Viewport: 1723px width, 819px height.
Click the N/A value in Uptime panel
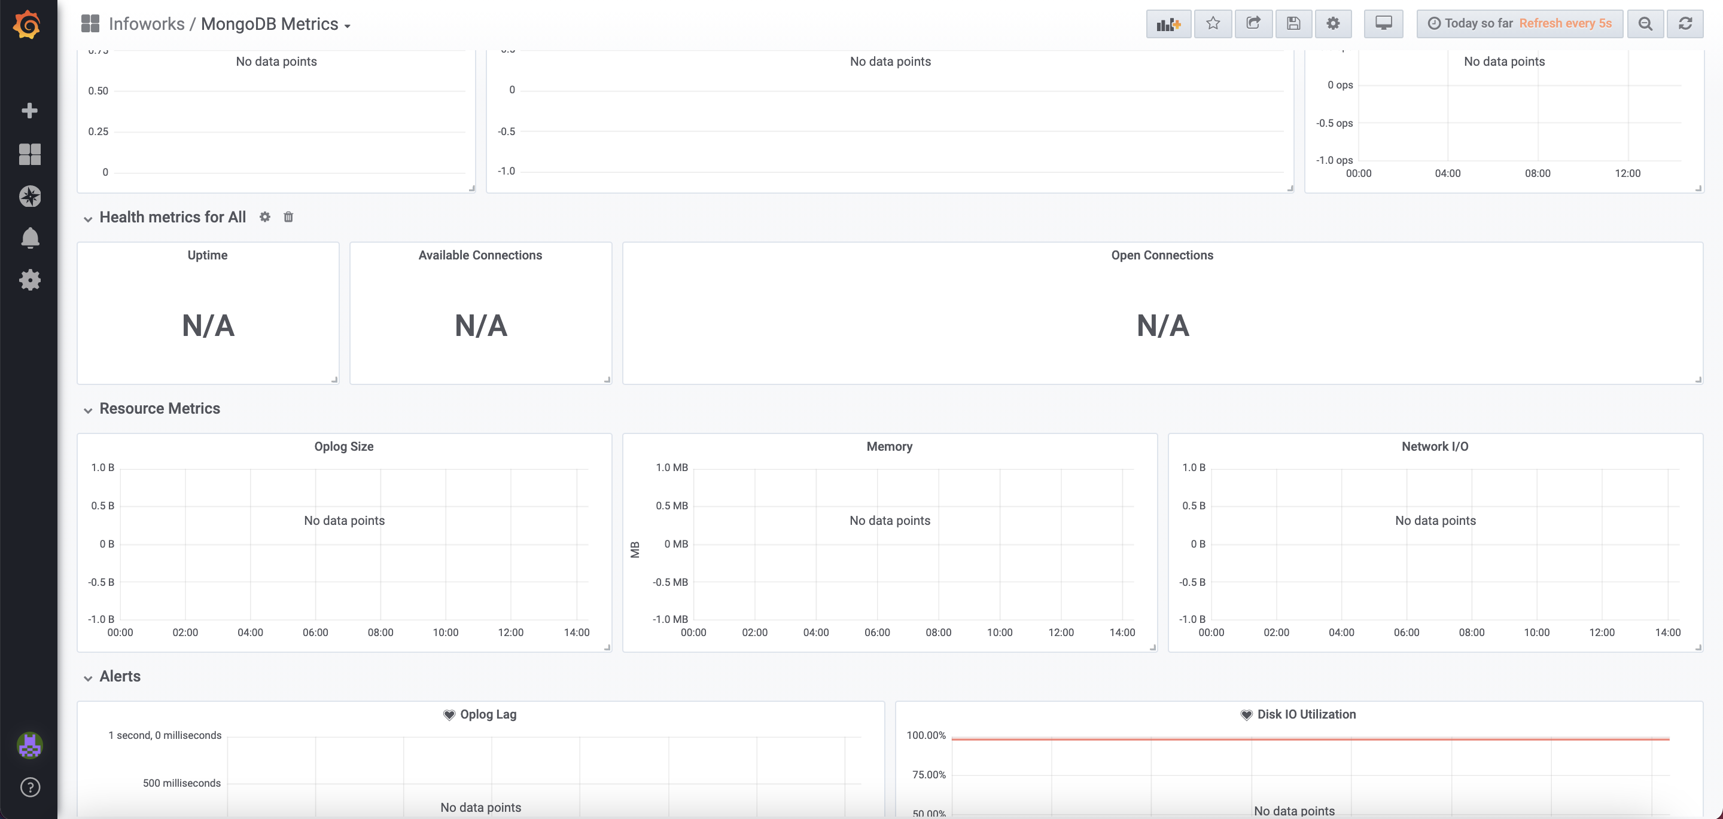coord(208,326)
